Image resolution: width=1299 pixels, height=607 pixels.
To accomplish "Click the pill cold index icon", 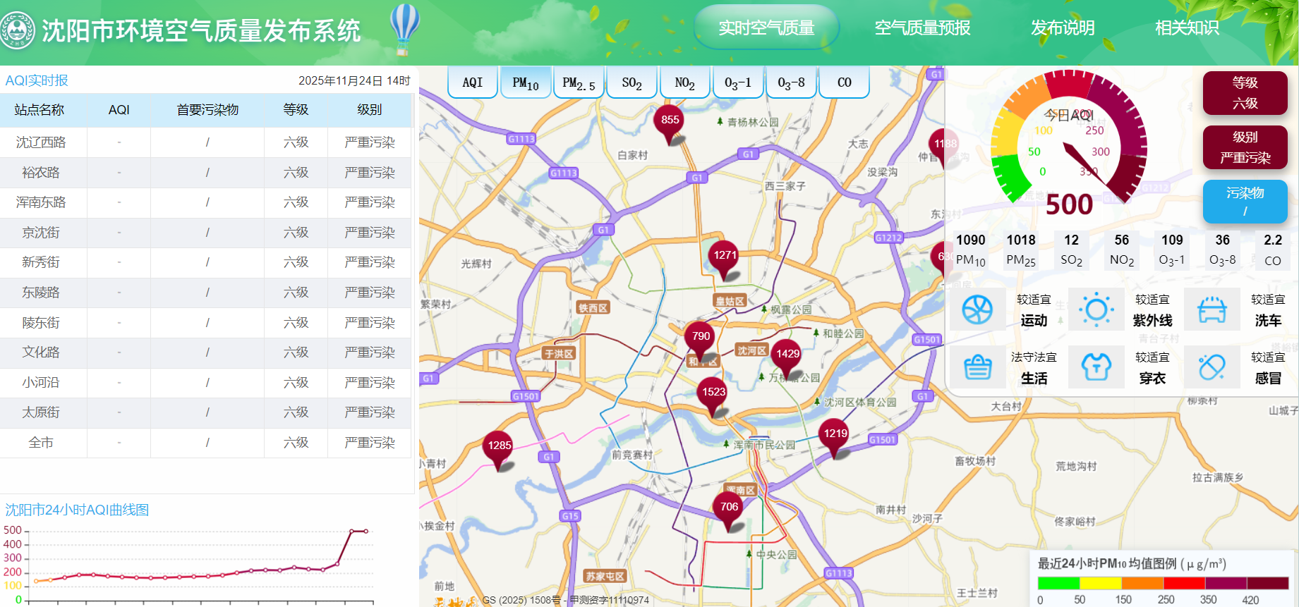I will pos(1212,367).
